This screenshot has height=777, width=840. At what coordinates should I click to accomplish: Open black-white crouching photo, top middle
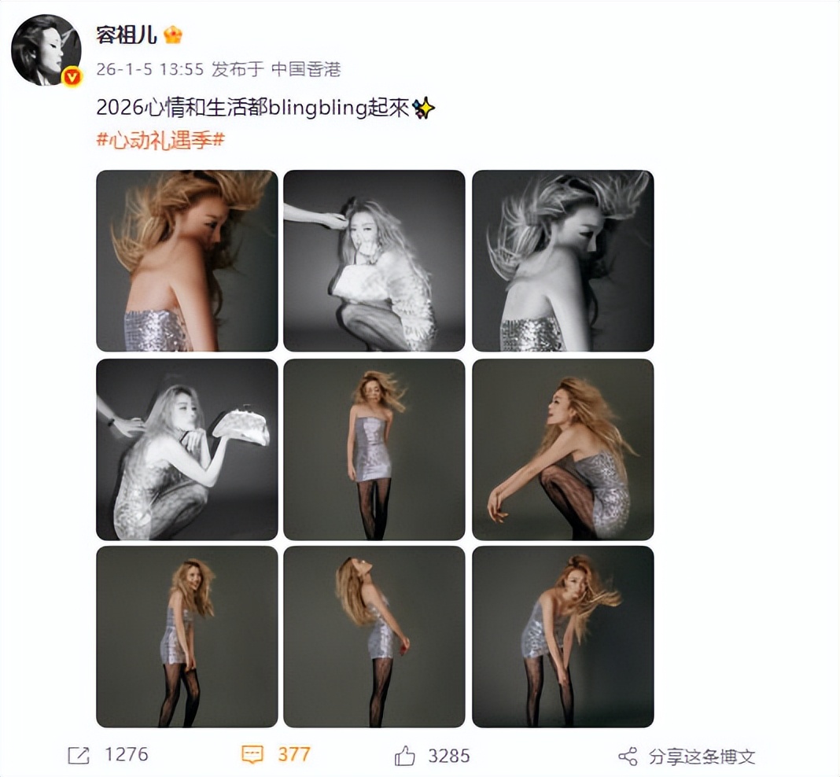click(x=374, y=261)
